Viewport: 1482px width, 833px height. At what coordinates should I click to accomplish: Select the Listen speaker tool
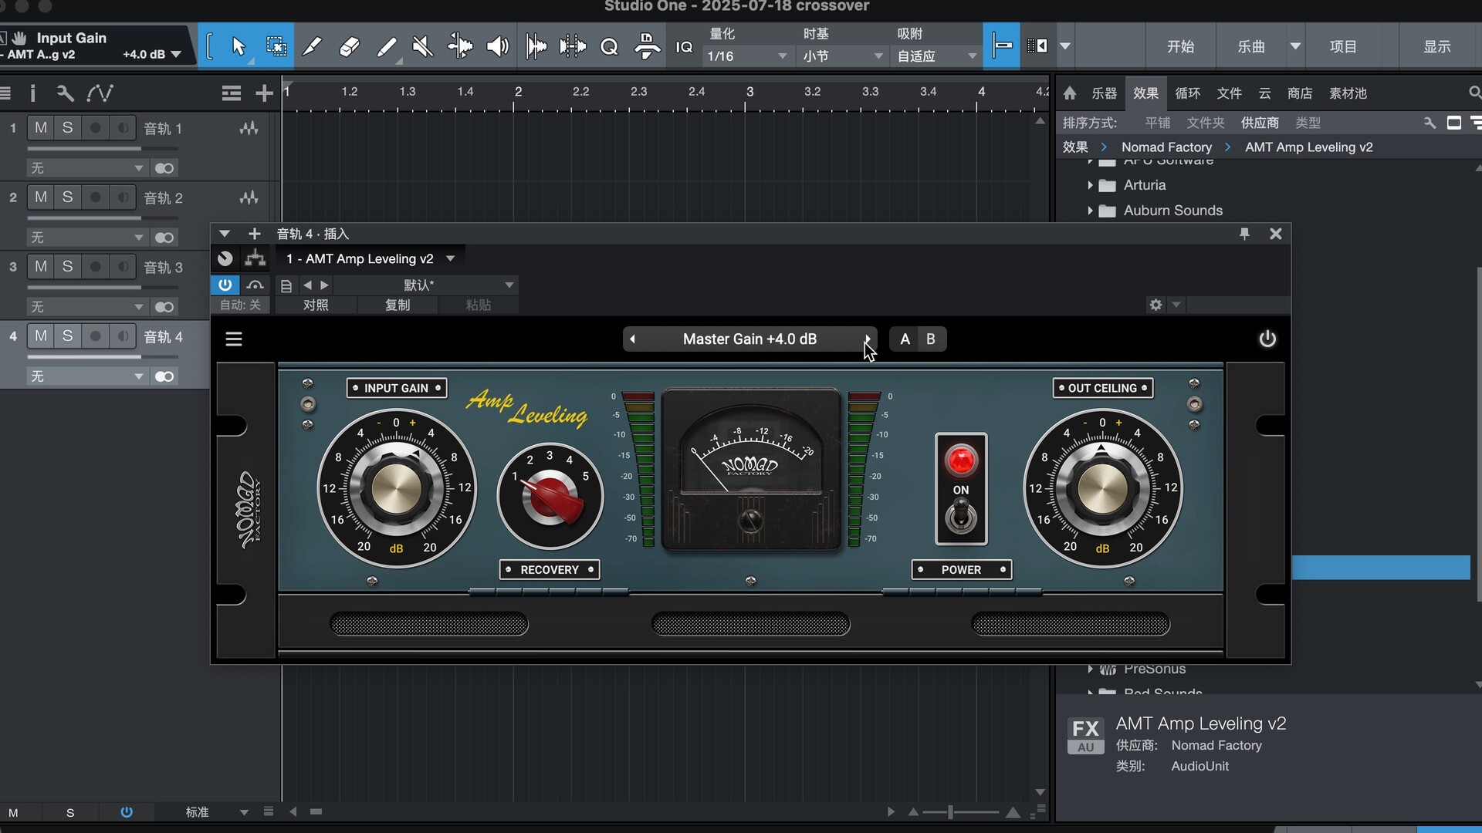[497, 47]
